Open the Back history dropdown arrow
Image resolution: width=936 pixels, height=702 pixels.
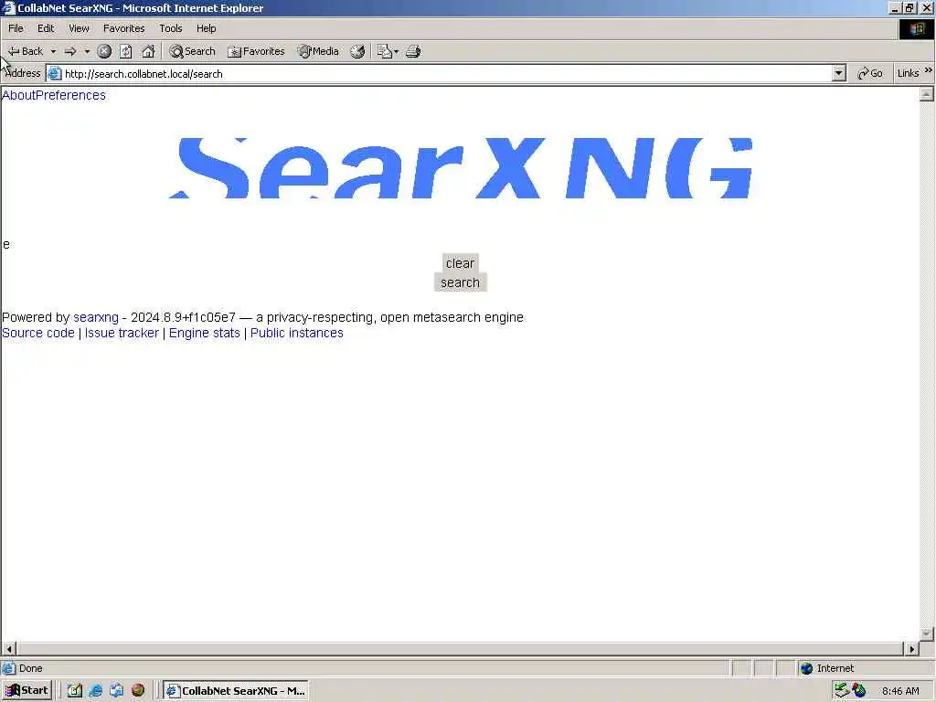53,51
